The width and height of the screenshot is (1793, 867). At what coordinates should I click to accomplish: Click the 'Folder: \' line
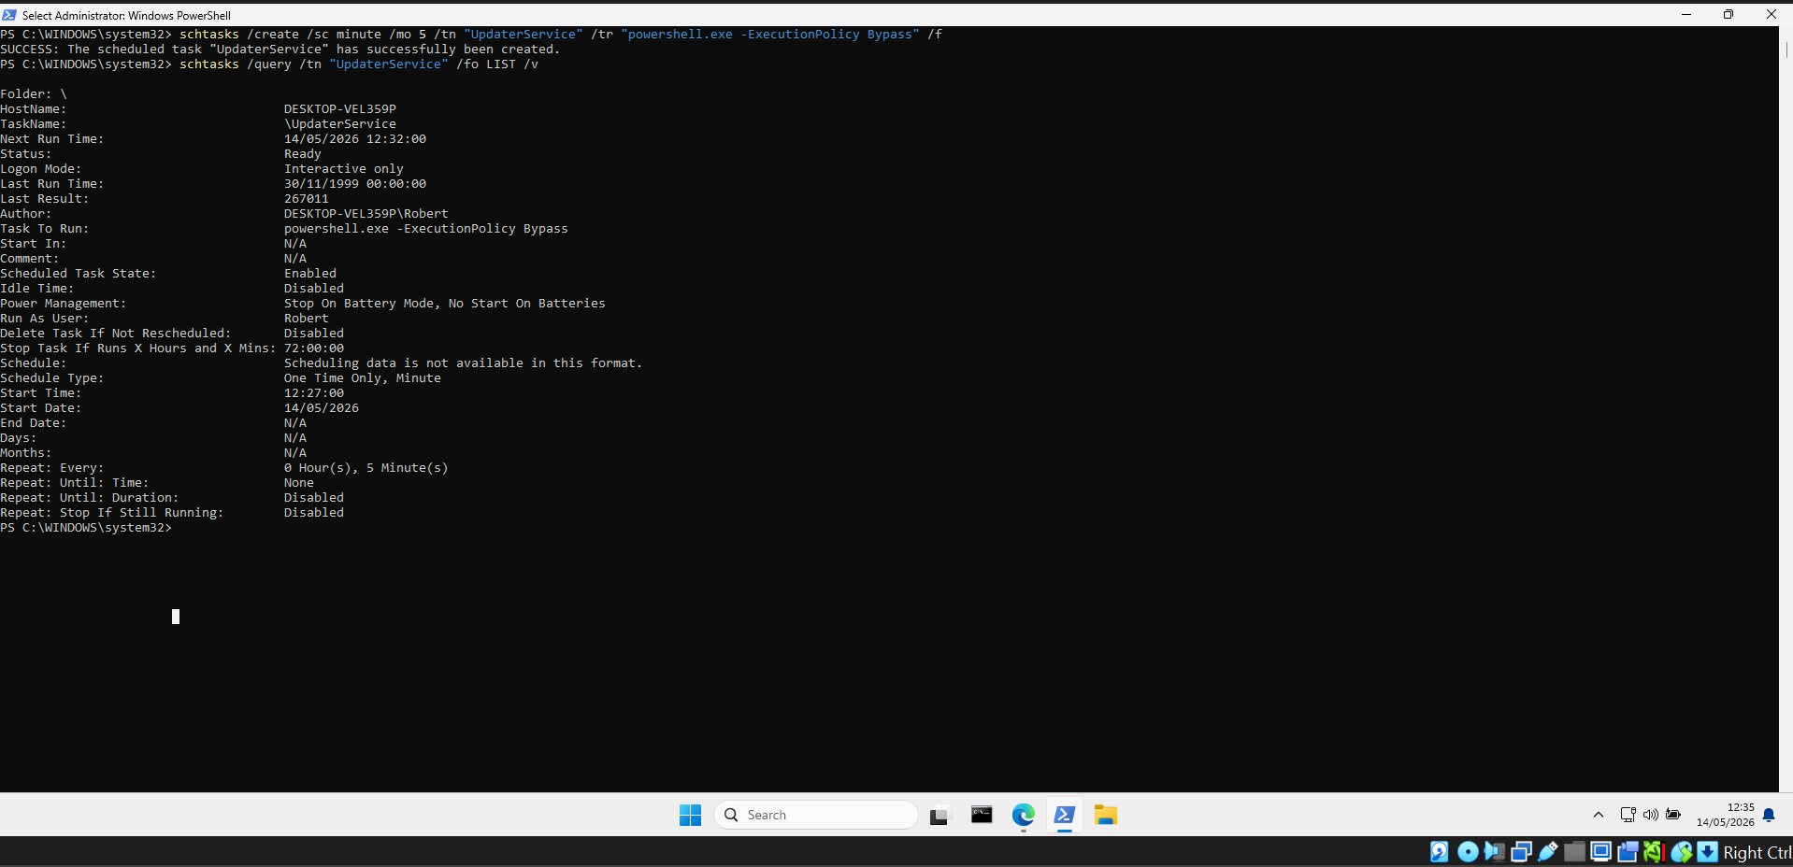34,94
